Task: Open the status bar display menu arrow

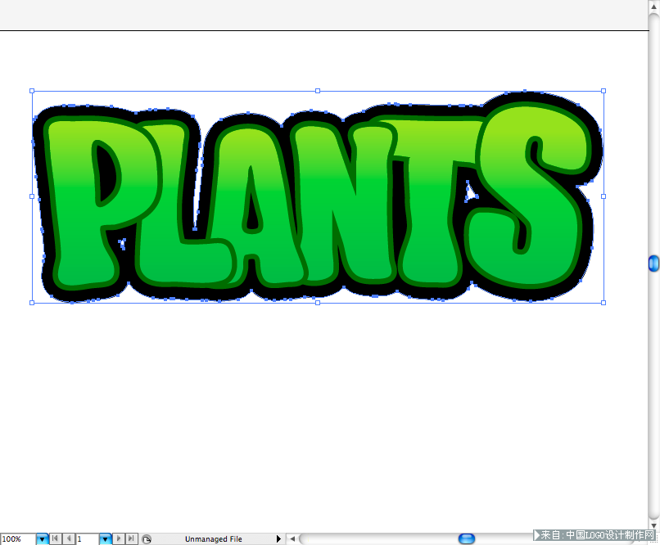Action: coord(278,538)
